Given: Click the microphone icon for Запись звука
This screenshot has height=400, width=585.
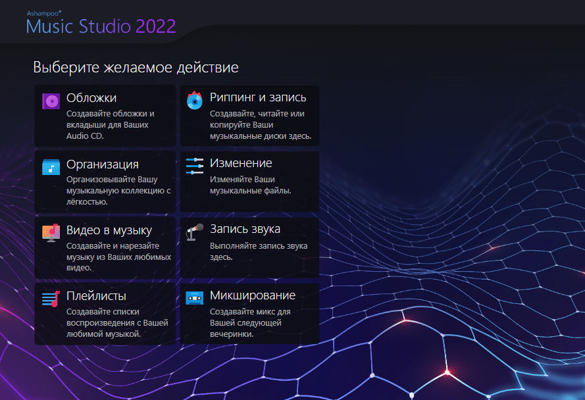Looking at the screenshot, I should [x=194, y=232].
